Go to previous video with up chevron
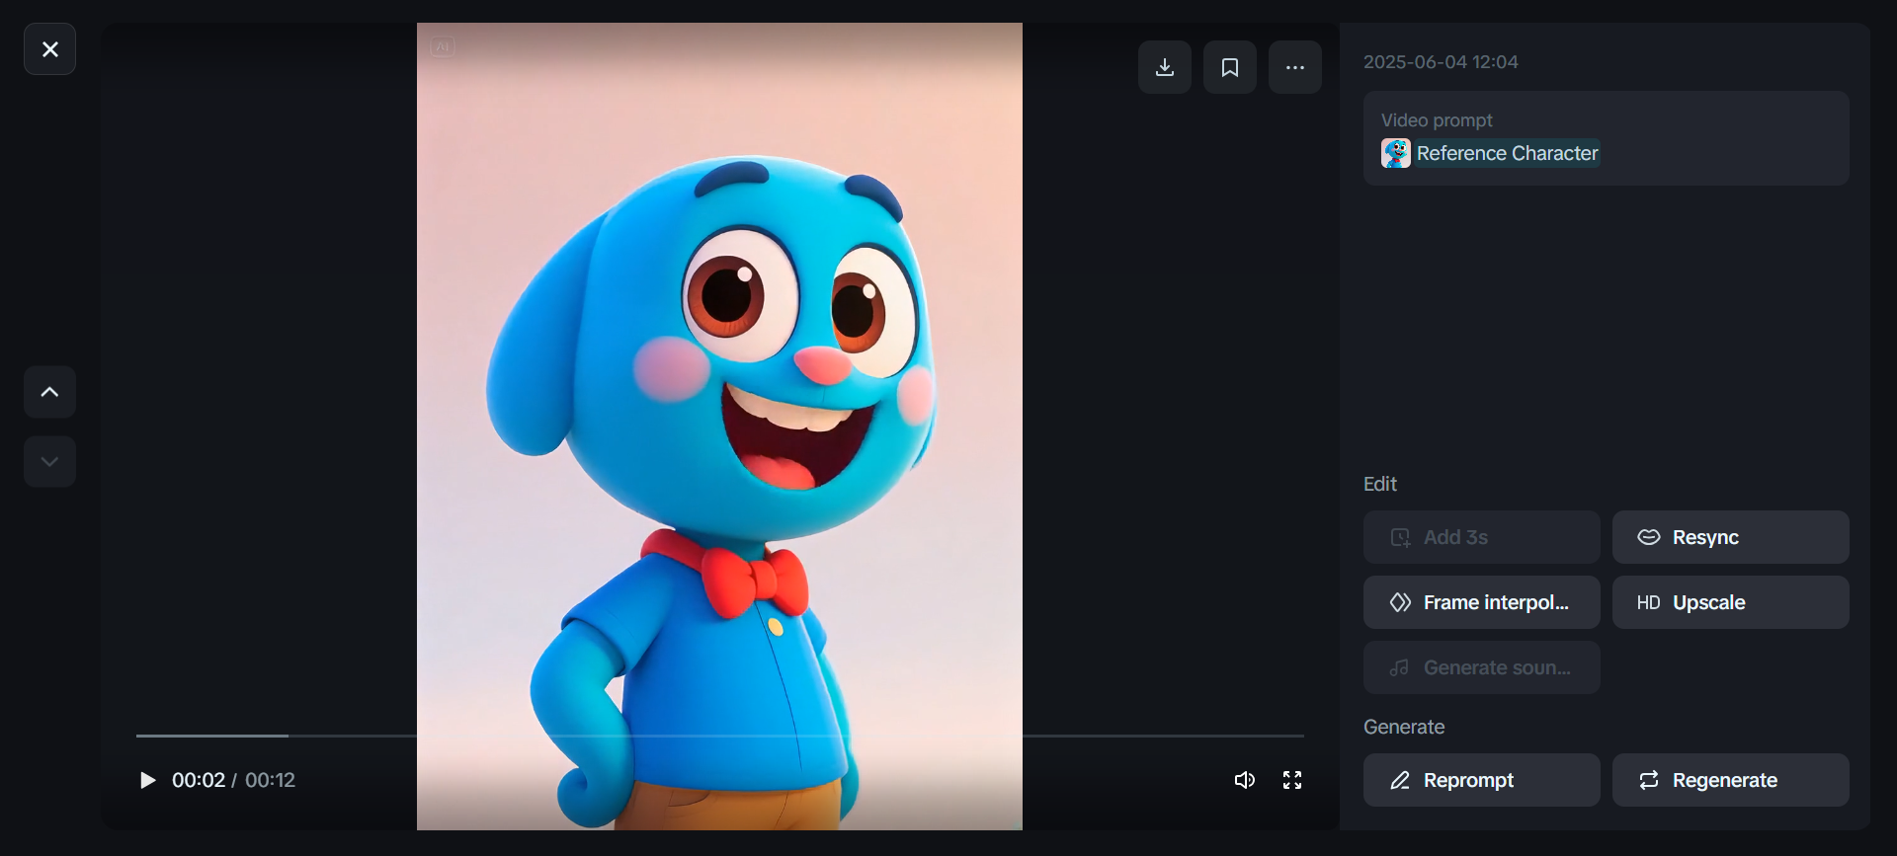The width and height of the screenshot is (1897, 856). (49, 392)
